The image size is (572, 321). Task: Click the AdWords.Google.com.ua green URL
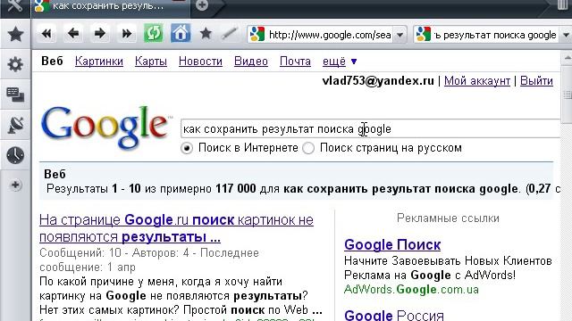tap(411, 290)
